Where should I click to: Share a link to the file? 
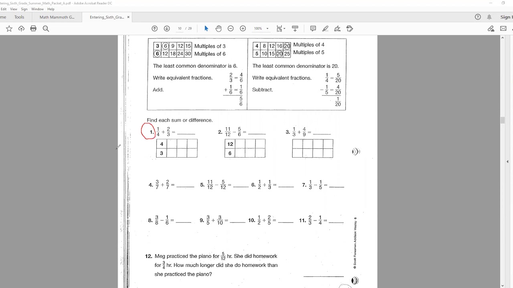click(491, 28)
